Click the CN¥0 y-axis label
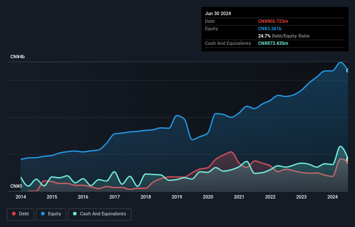This screenshot has width=355, height=227. pyautogui.click(x=16, y=186)
